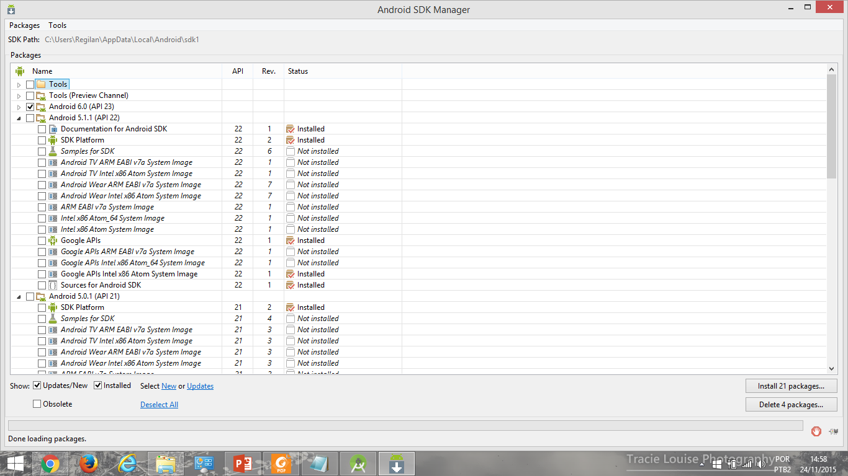Sort by the API column header

(238, 71)
